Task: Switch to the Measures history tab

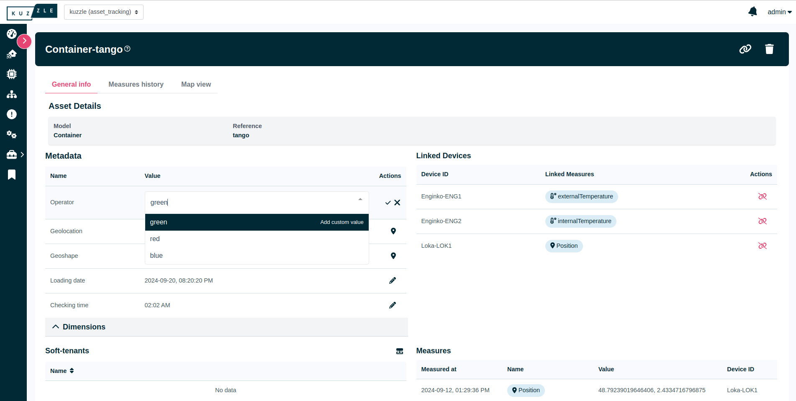Action: tap(136, 84)
